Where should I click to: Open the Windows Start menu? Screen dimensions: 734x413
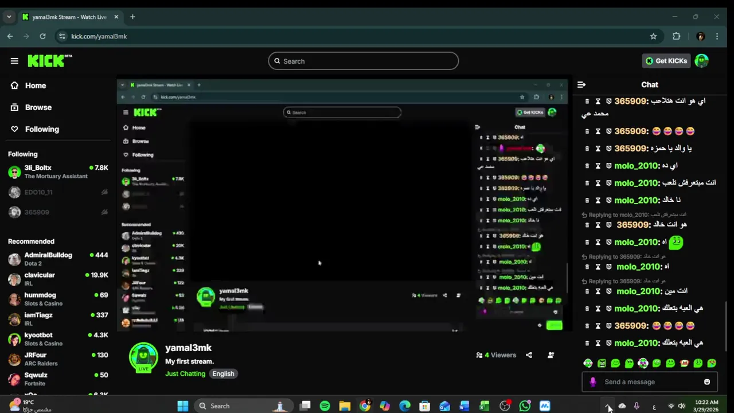[x=183, y=406]
